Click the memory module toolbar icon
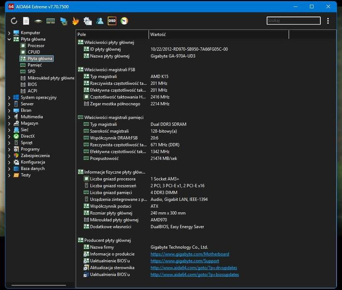 pyautogui.click(x=51, y=21)
